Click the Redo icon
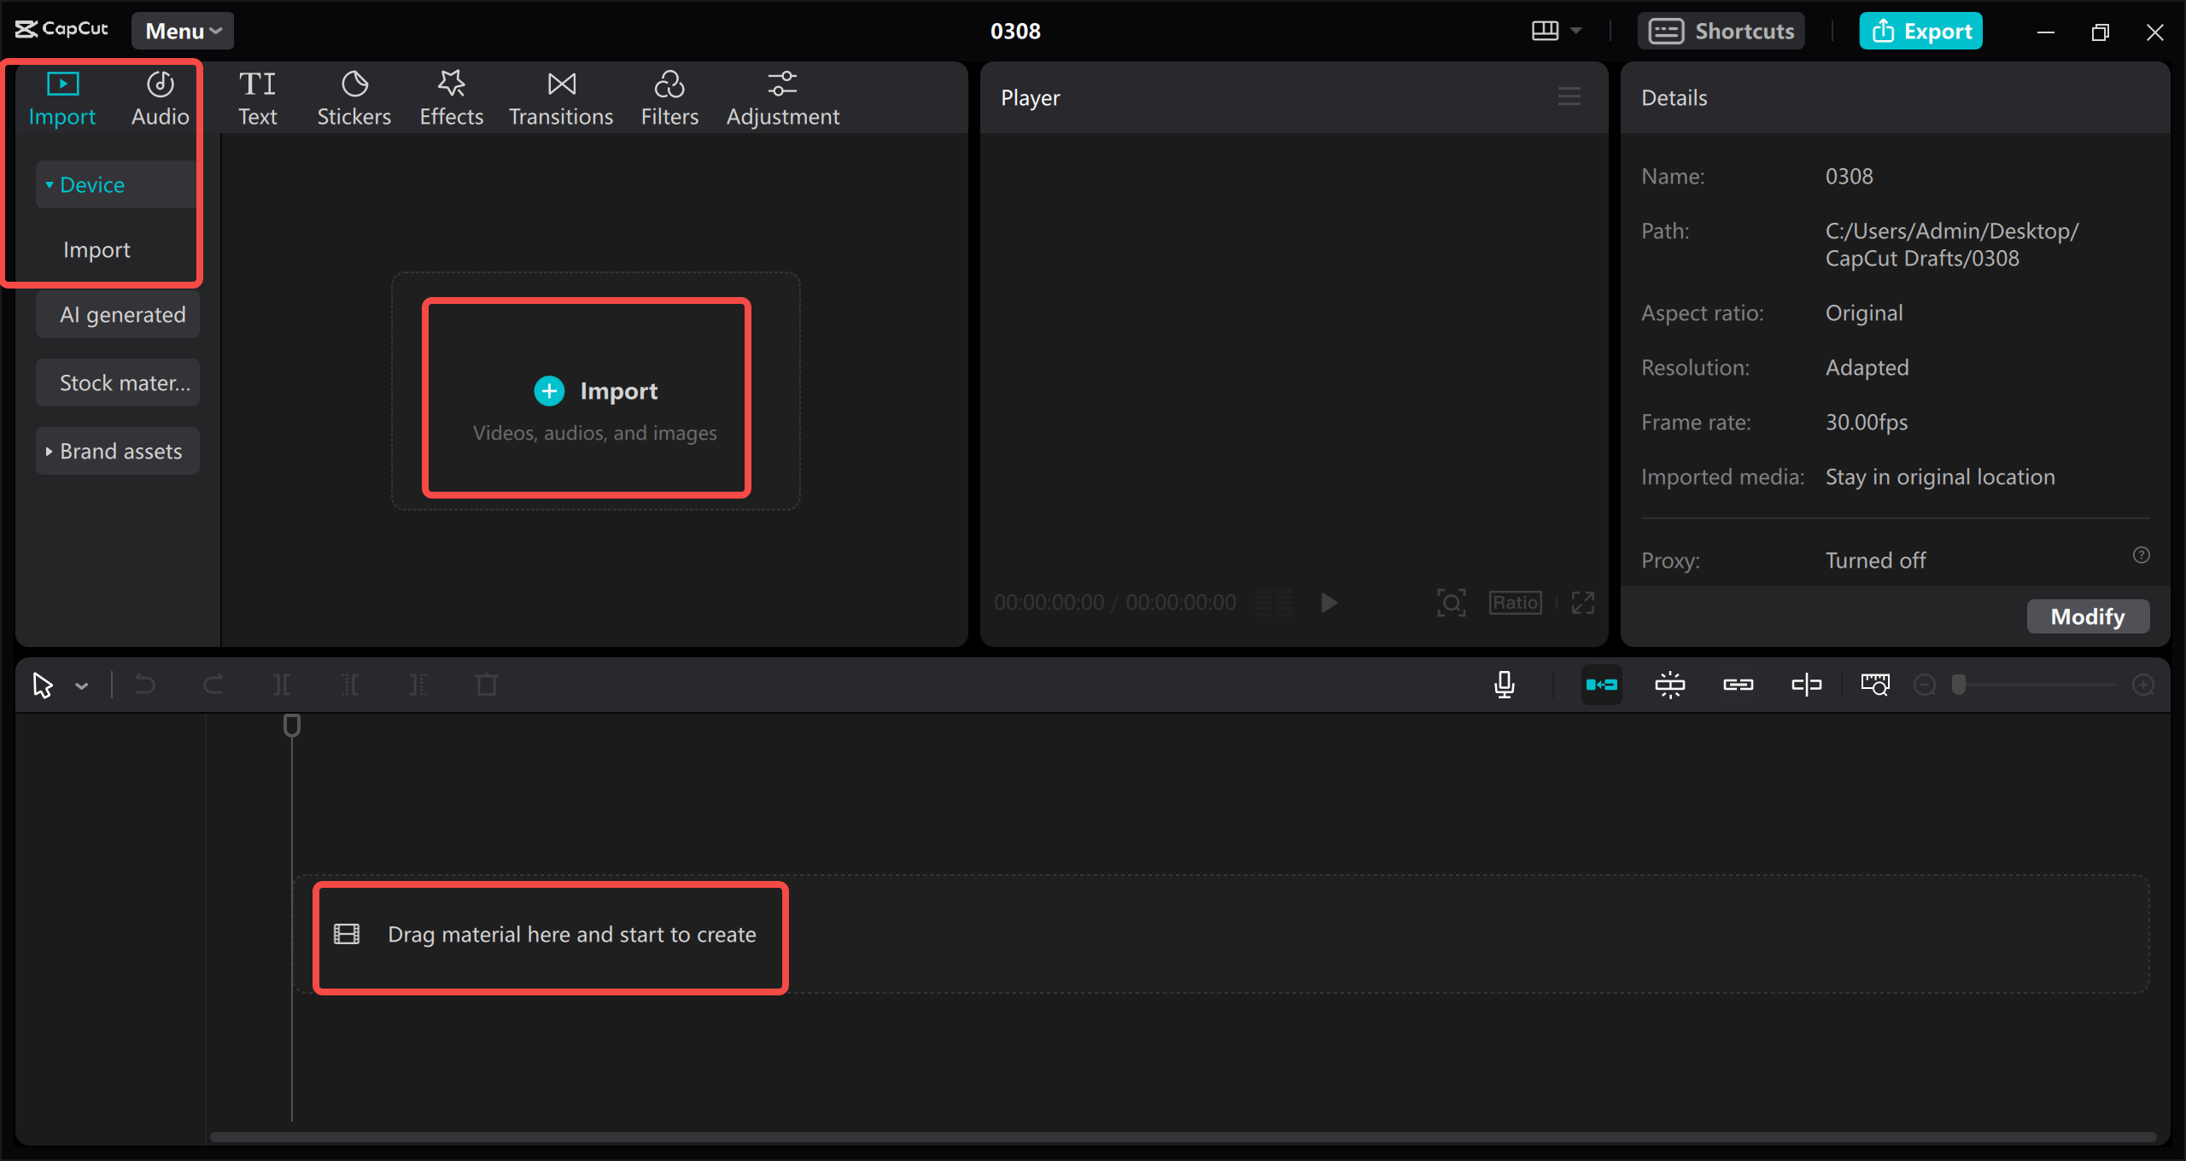2186x1161 pixels. 213,685
